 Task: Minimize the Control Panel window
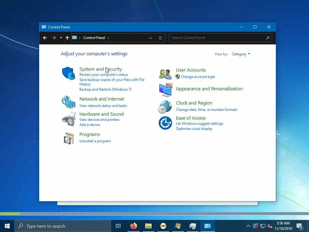(241, 27)
